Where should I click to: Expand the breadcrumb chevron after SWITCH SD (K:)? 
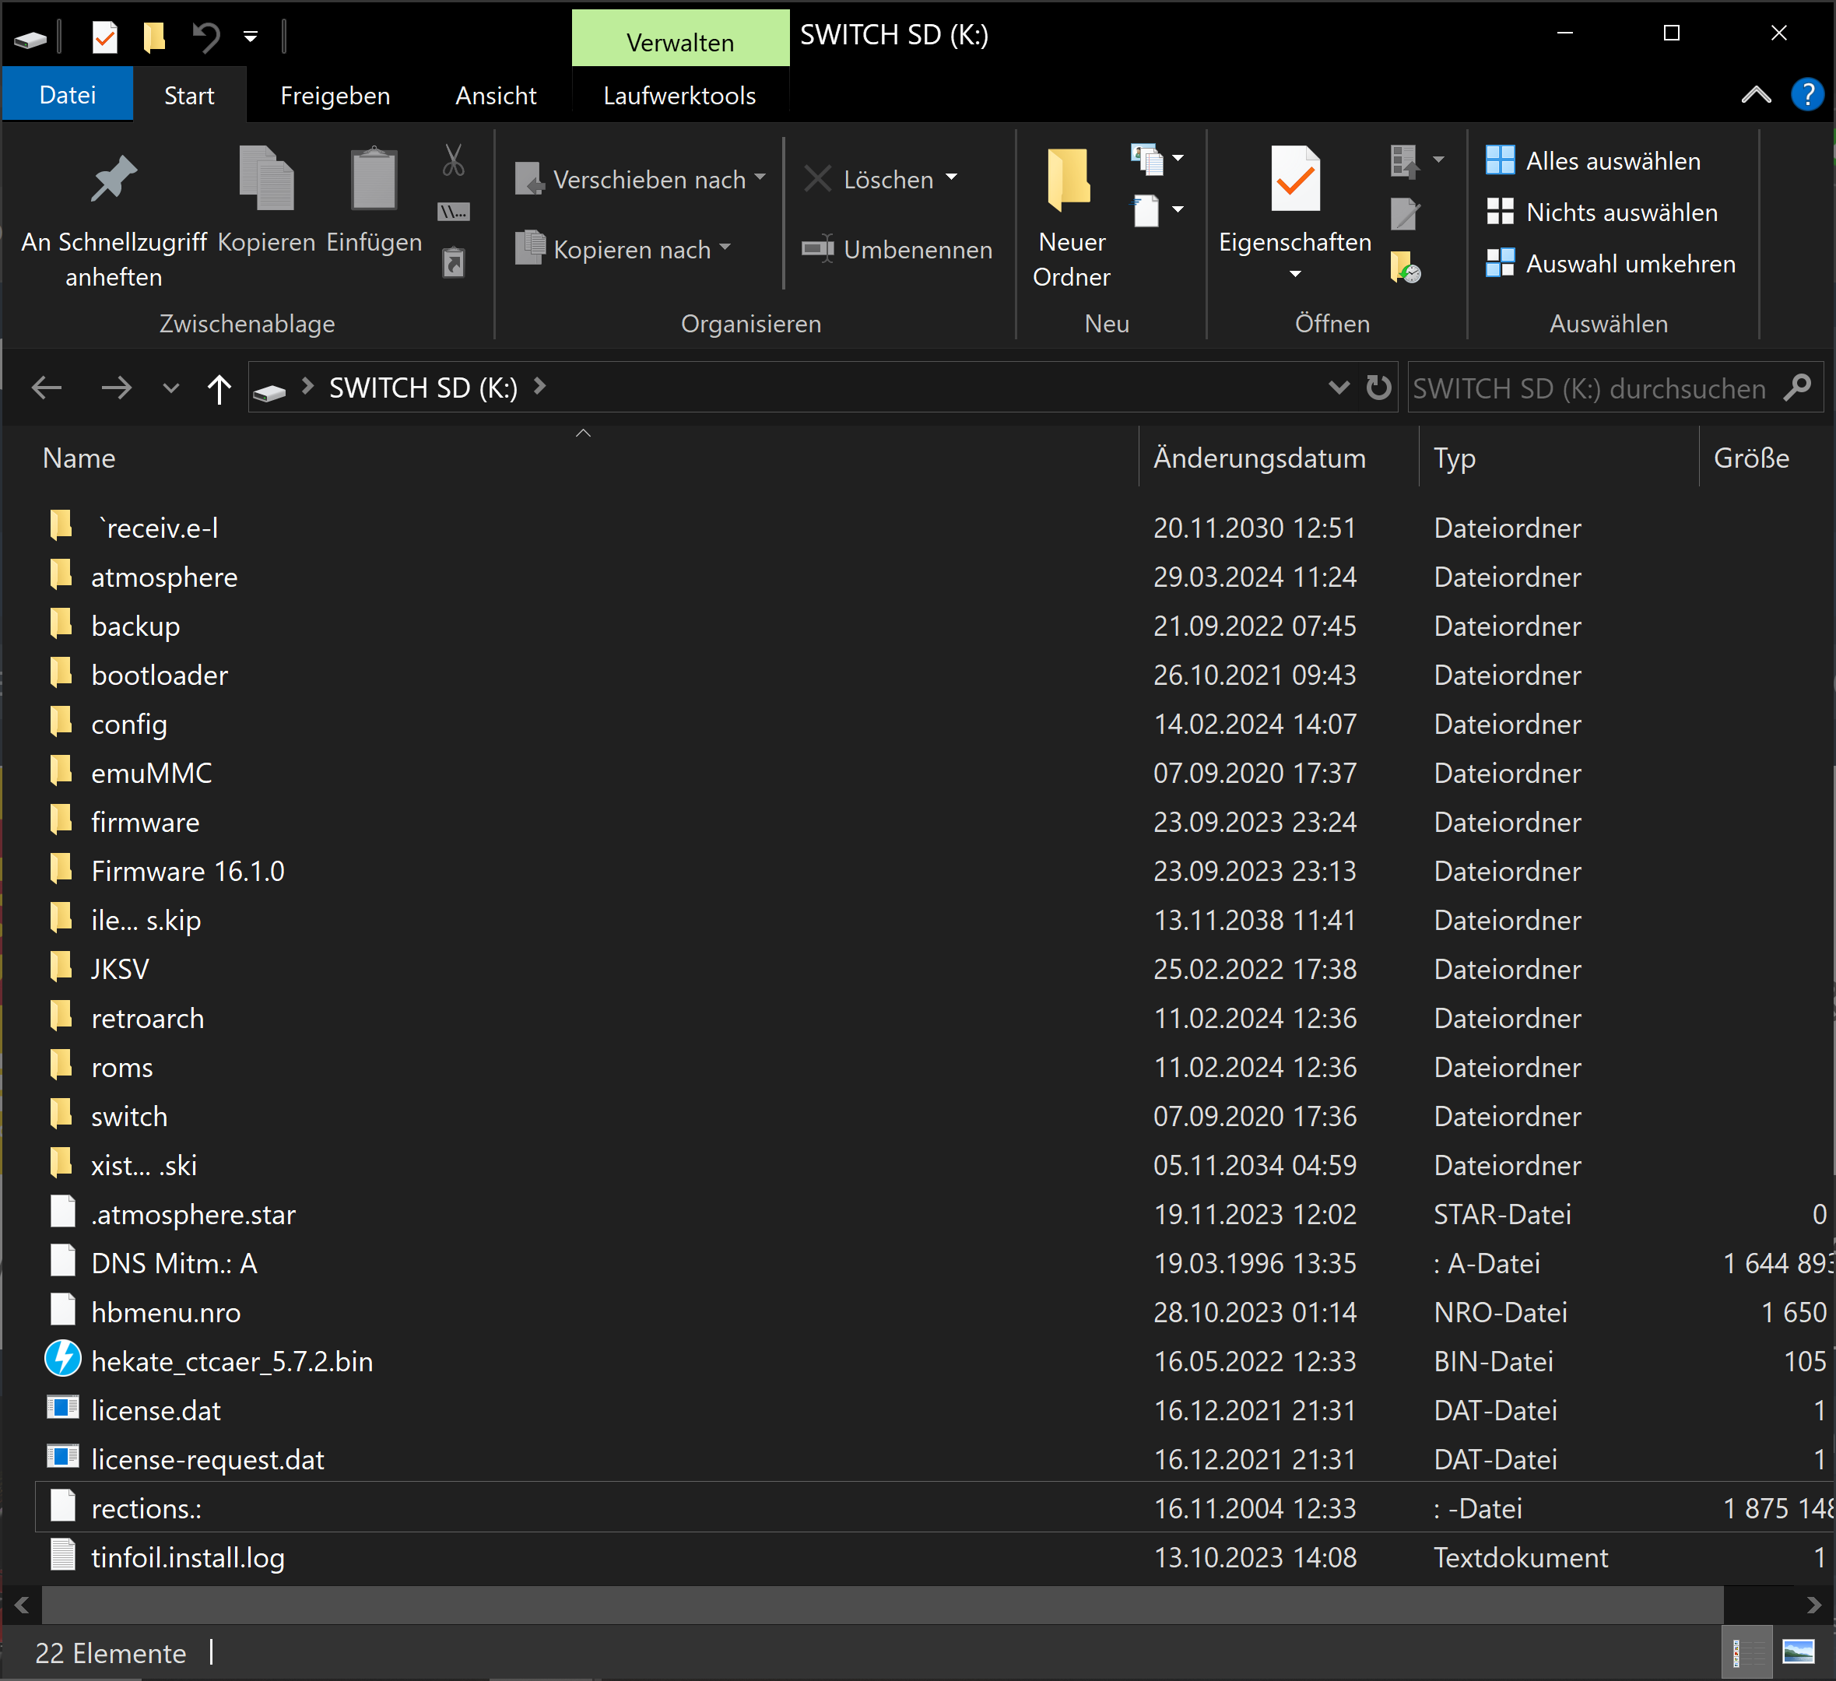pos(540,386)
